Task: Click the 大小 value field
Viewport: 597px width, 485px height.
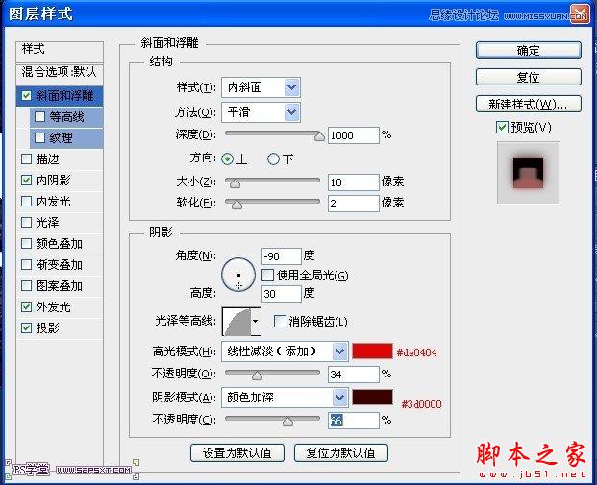Action: [x=354, y=182]
